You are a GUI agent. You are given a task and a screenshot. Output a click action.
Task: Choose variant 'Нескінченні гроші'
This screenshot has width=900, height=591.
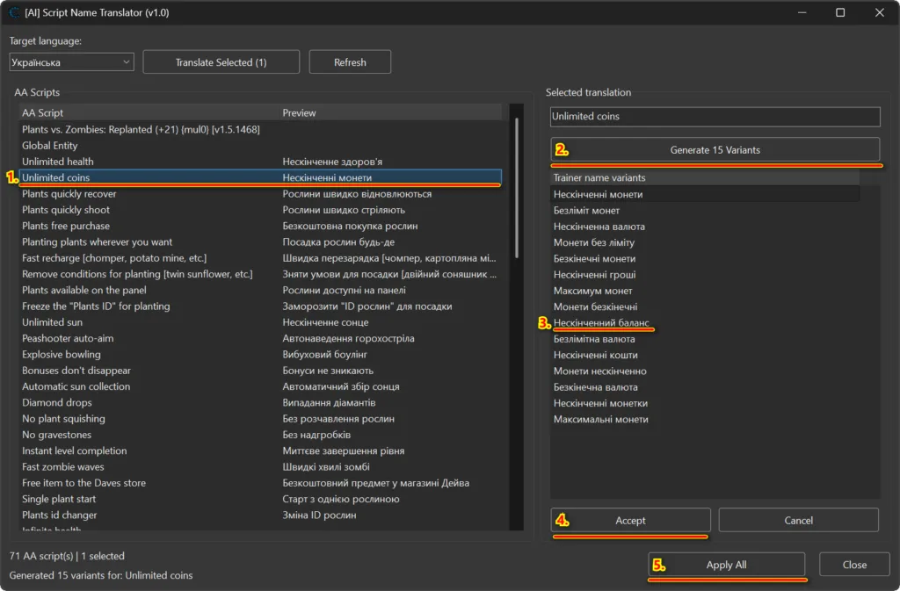[705, 275]
